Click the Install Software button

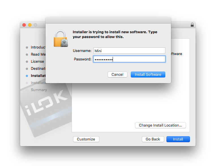148,74
